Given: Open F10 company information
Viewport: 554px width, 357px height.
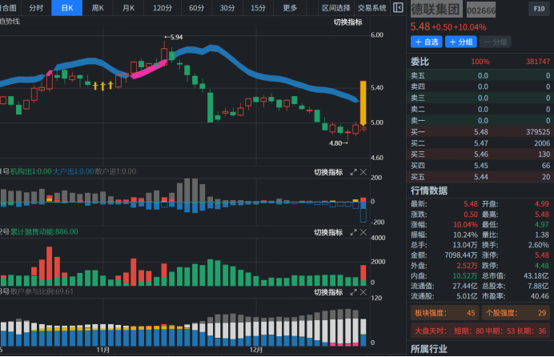Looking at the screenshot, I should [539, 8].
